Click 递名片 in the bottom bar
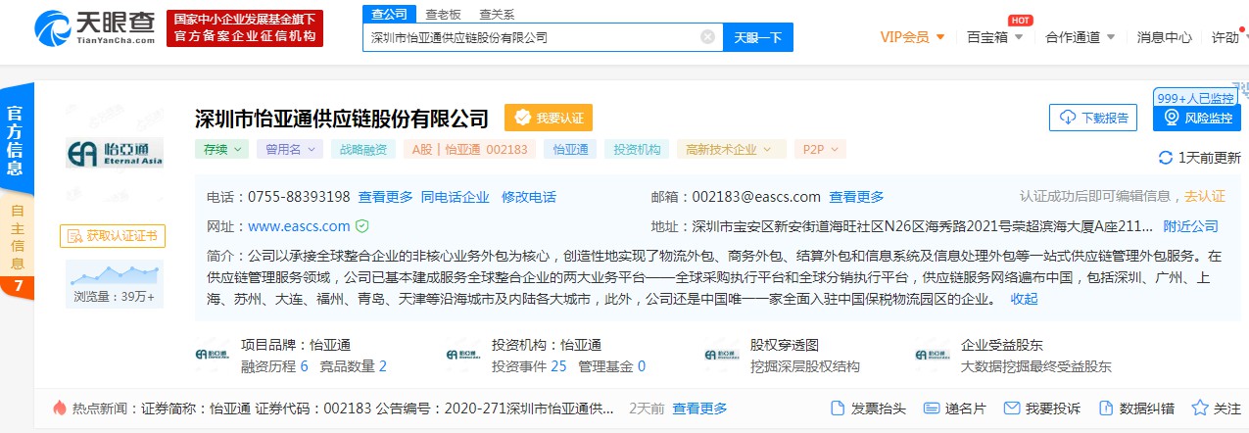Screen dimensions: 1249x433 pos(953,408)
